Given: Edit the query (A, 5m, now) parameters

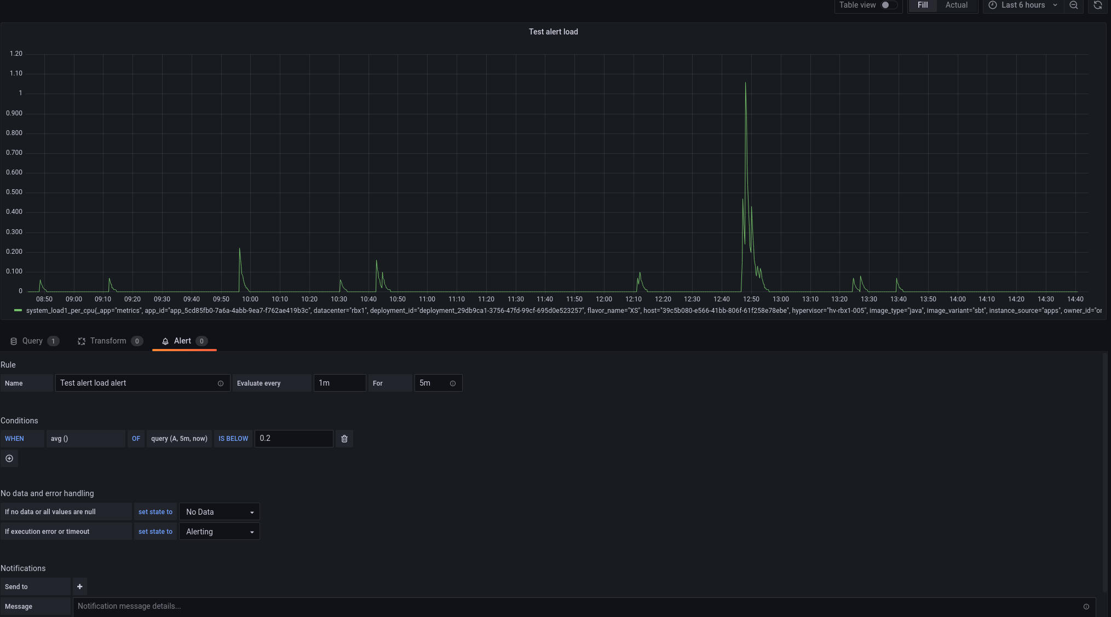Looking at the screenshot, I should coord(179,439).
